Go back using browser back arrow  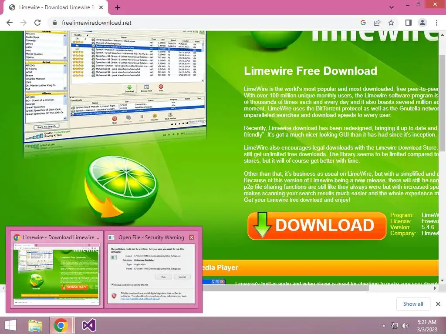[10, 23]
